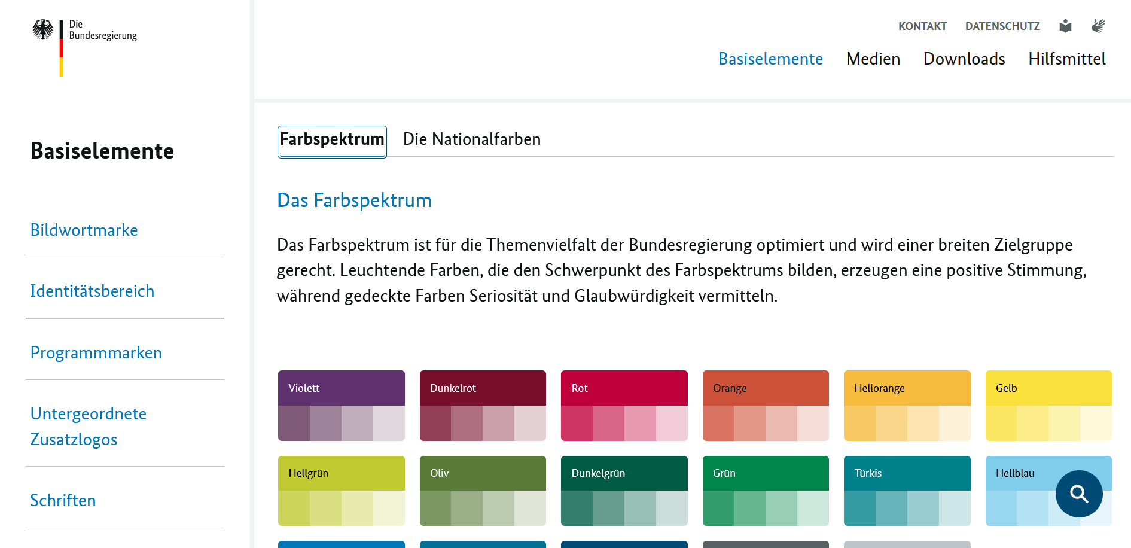Viewport: 1131px width, 548px height.
Task: Open the Medien menu item
Action: [873, 59]
